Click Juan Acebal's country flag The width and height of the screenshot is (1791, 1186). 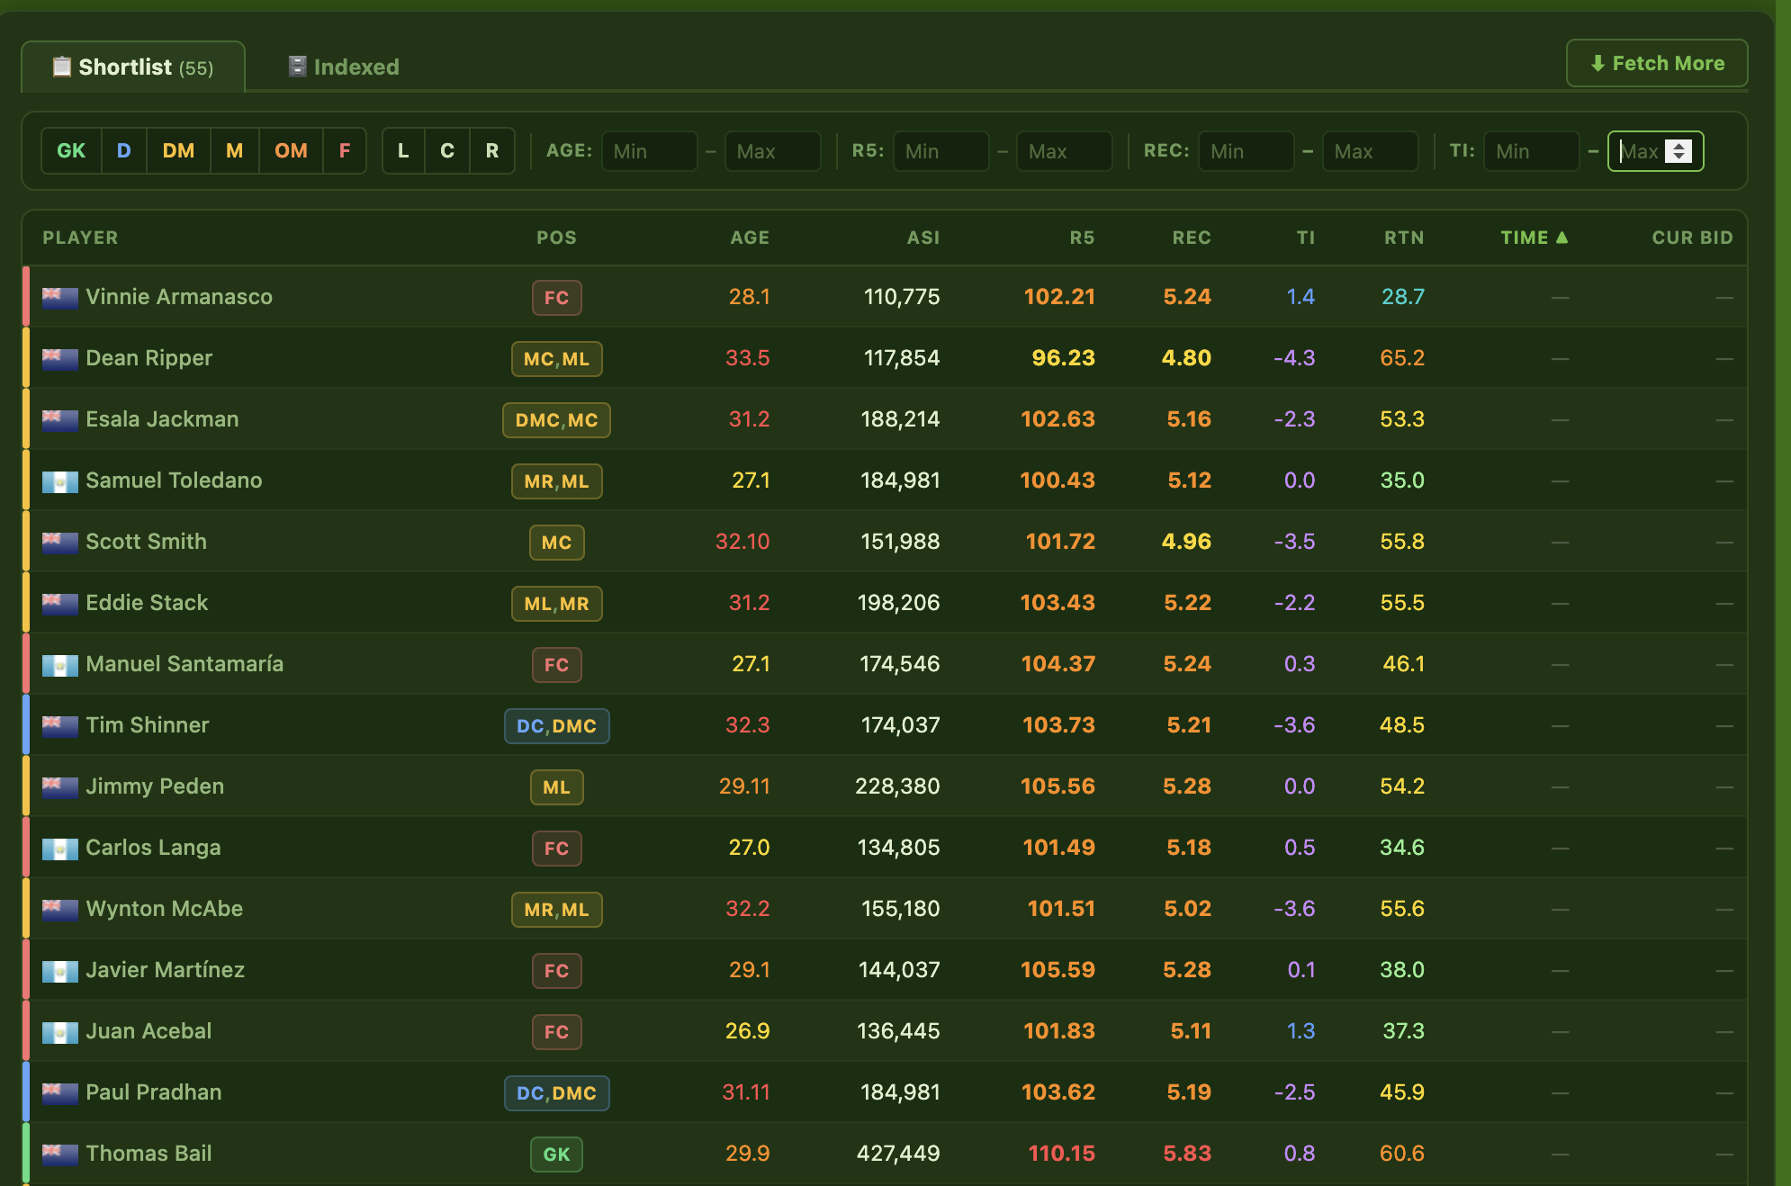[60, 1031]
